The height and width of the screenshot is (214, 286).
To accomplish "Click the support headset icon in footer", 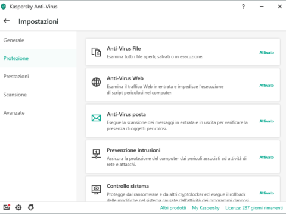I will pos(31,207).
